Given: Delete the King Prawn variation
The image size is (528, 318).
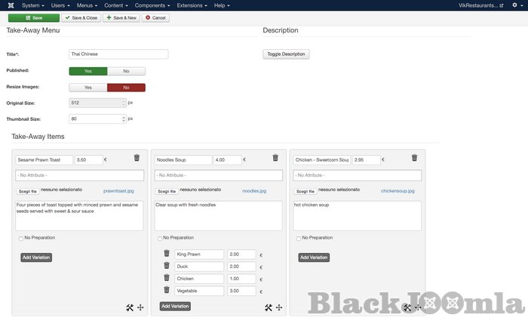Looking at the screenshot, I should click(x=167, y=255).
